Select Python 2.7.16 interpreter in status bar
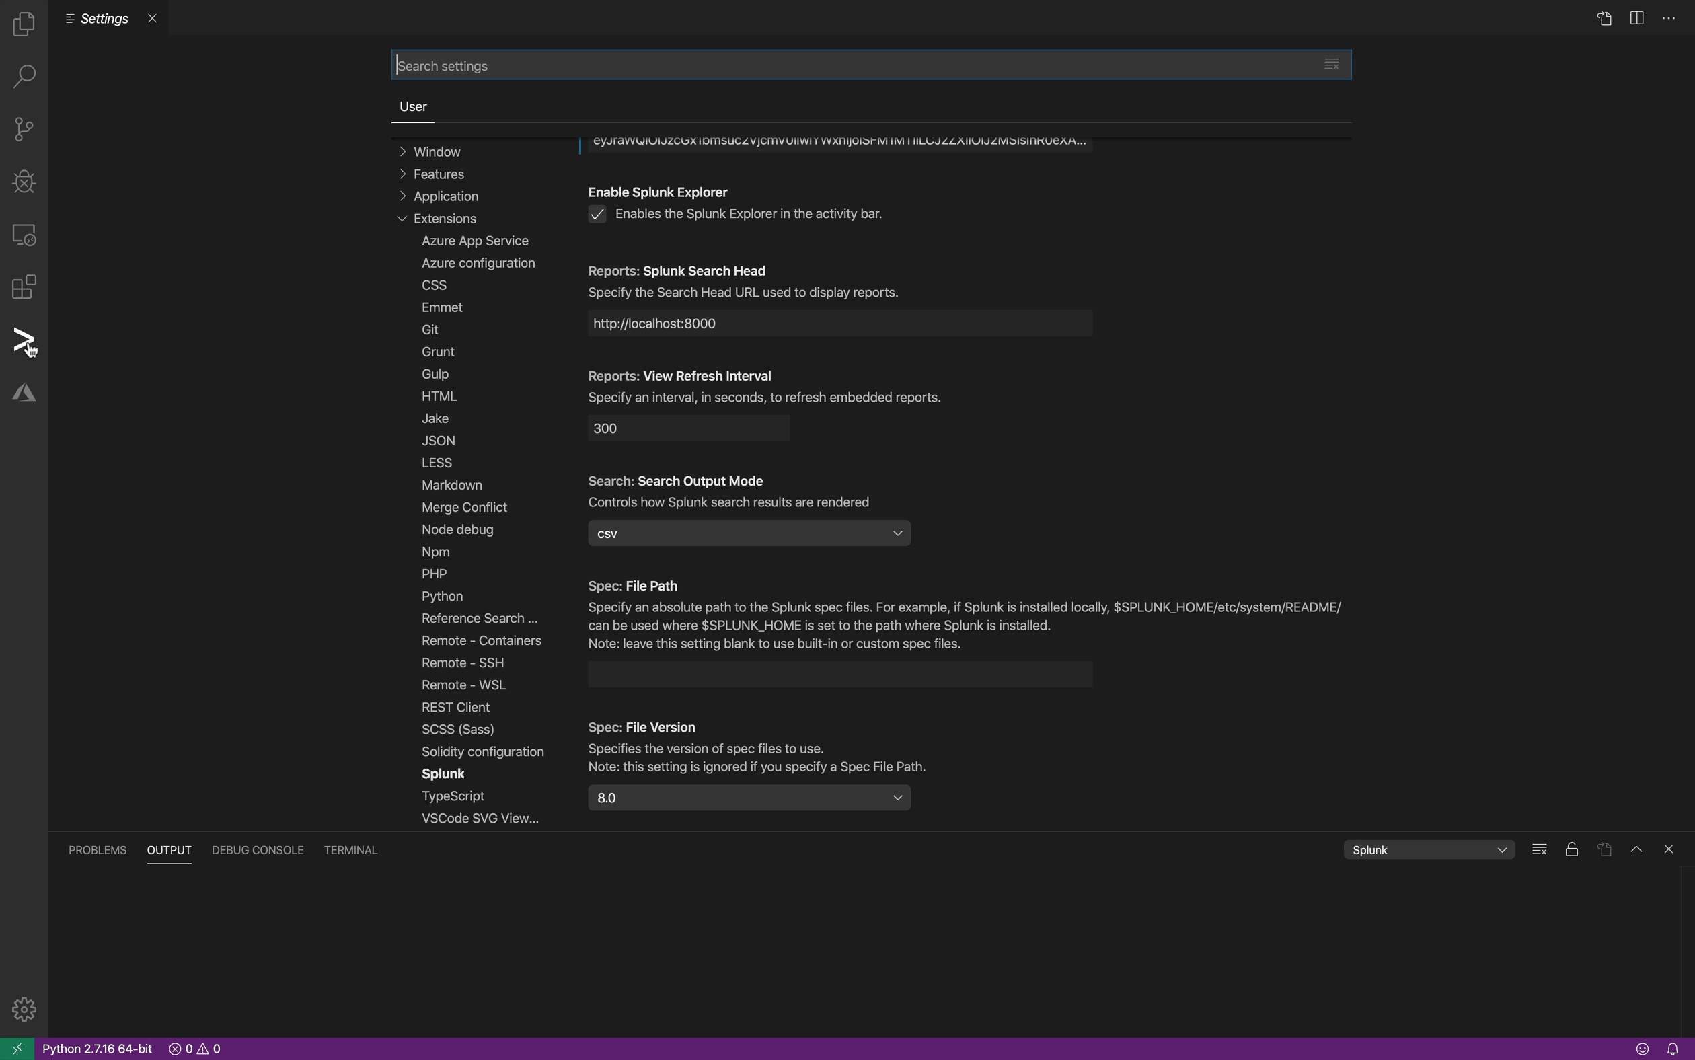This screenshot has width=1695, height=1060. click(x=97, y=1049)
